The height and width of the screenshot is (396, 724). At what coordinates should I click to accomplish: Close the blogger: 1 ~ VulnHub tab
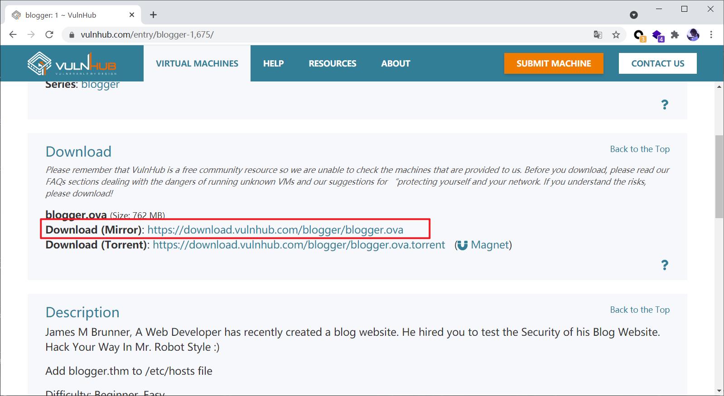point(132,15)
